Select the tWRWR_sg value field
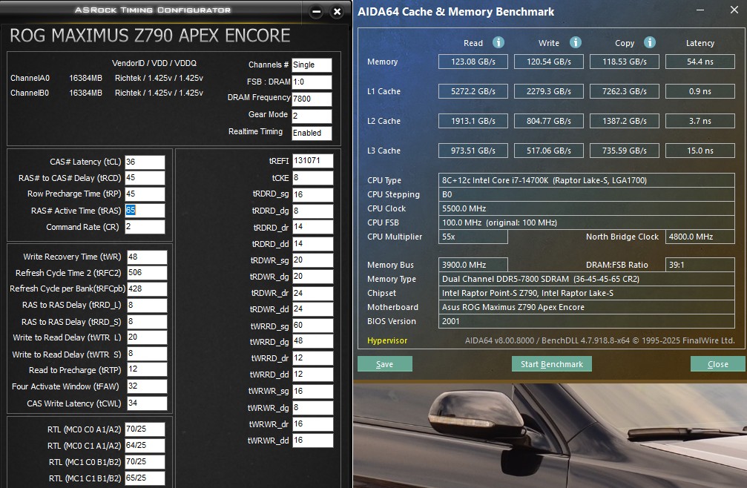This screenshot has width=747, height=488. 312,392
